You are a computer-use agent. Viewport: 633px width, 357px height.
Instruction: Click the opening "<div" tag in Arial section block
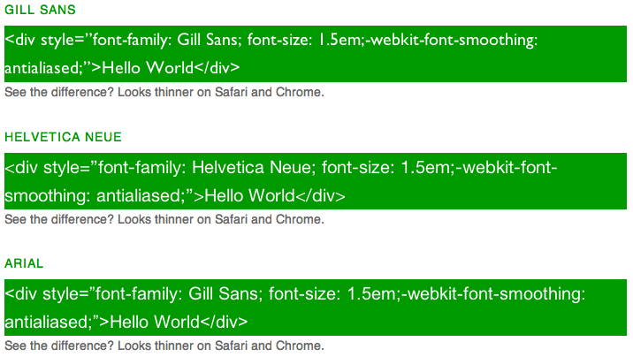click(x=21, y=294)
